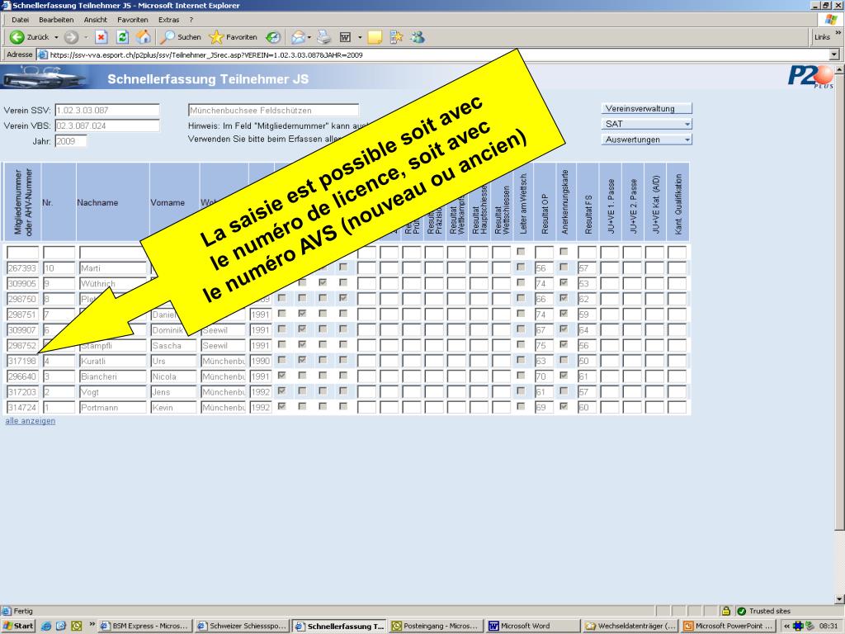Viewport: 845px width, 634px height.
Task: Open the Bearbeiten menu
Action: (56, 20)
